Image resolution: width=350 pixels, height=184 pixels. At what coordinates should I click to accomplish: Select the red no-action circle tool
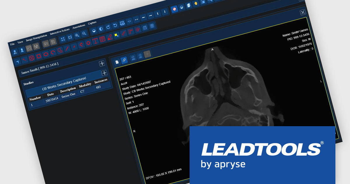pyautogui.click(x=174, y=9)
